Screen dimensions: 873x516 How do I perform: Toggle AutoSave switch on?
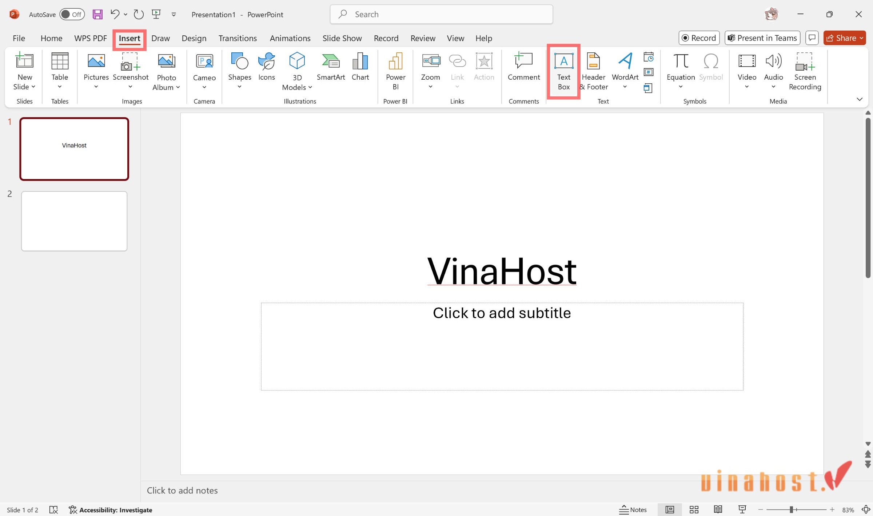(x=72, y=14)
